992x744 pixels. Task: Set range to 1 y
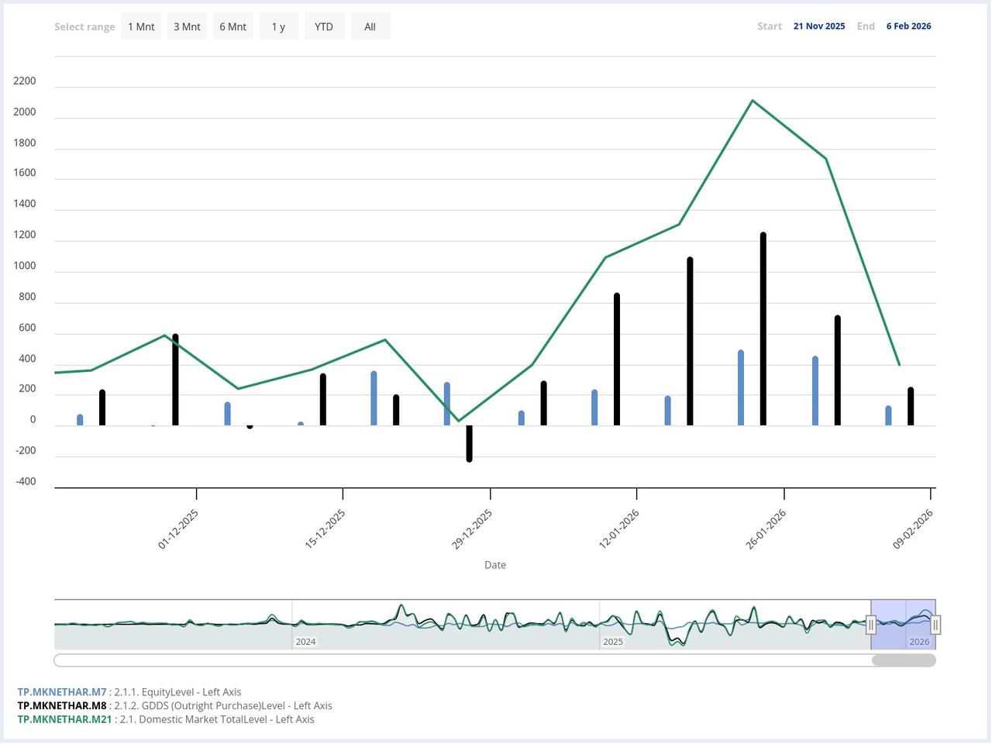(x=278, y=26)
